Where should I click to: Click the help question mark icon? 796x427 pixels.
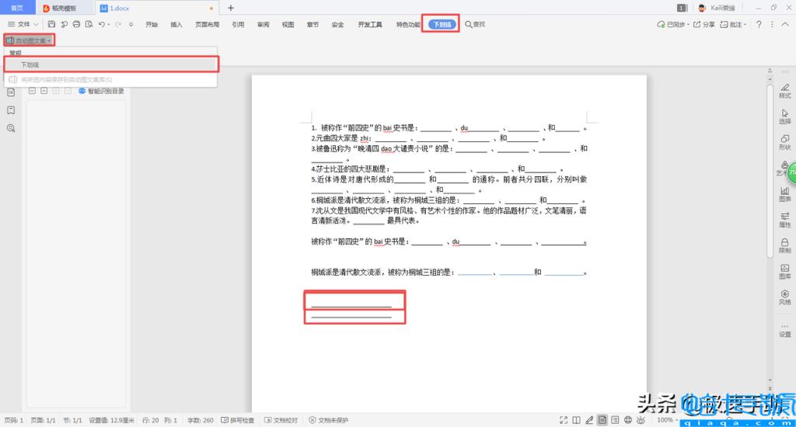click(x=759, y=24)
